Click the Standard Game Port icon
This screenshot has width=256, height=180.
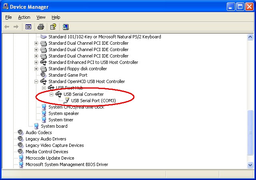[x=44, y=75]
